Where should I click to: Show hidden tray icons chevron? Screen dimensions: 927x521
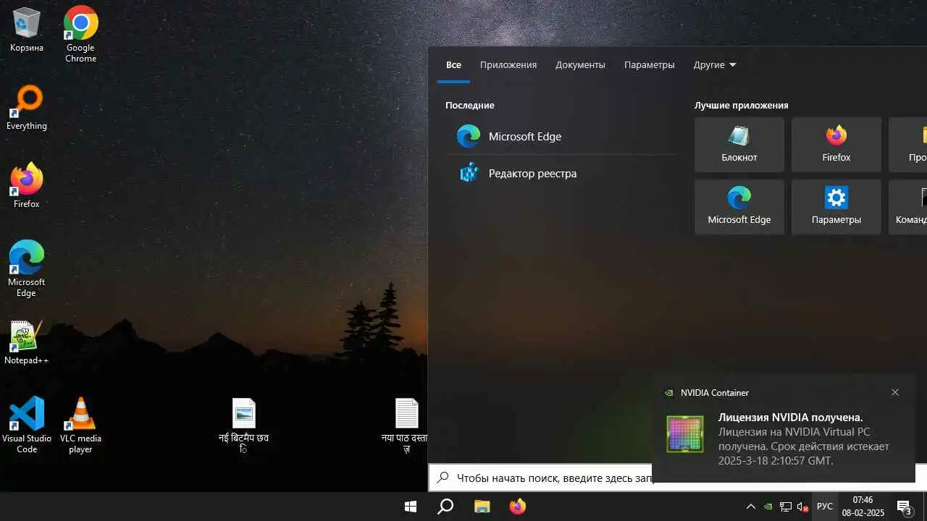[x=751, y=507]
